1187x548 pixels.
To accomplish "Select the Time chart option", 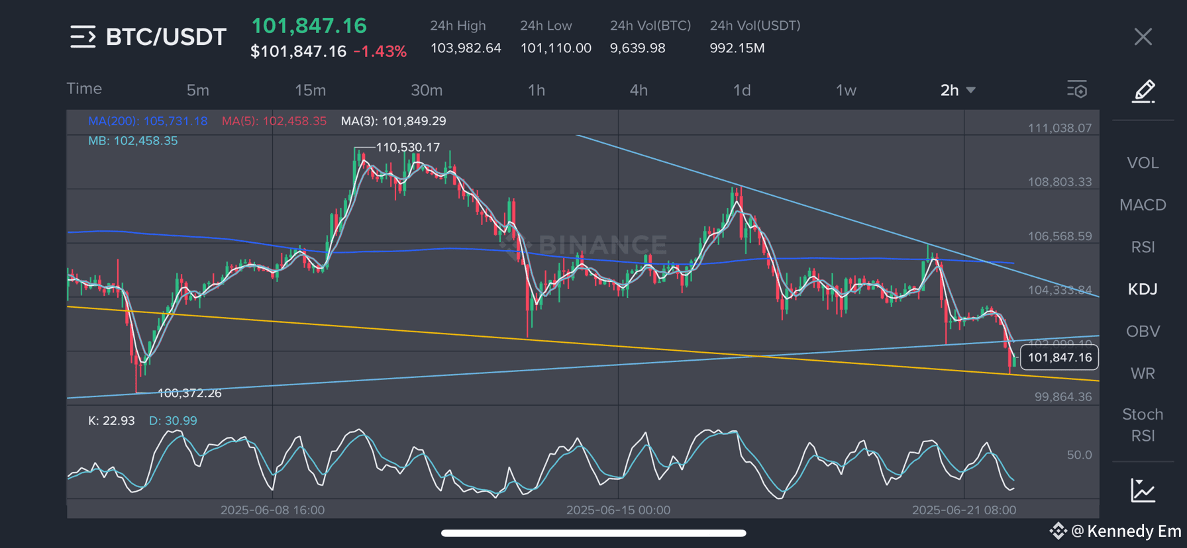I will [x=84, y=89].
